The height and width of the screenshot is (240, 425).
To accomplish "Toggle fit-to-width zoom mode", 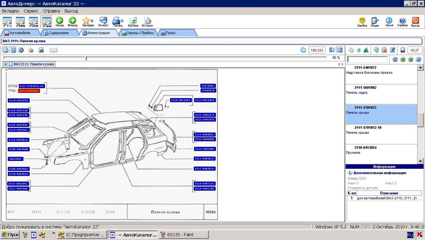I will 46,22.
